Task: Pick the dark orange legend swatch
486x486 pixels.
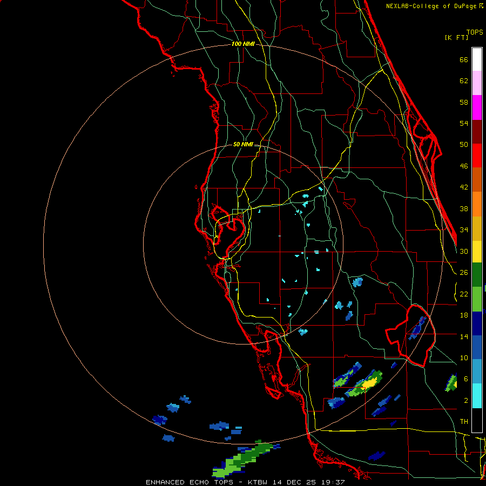Action: click(477, 180)
